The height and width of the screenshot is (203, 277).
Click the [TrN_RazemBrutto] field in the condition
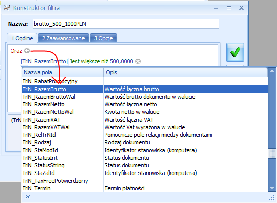(44, 61)
